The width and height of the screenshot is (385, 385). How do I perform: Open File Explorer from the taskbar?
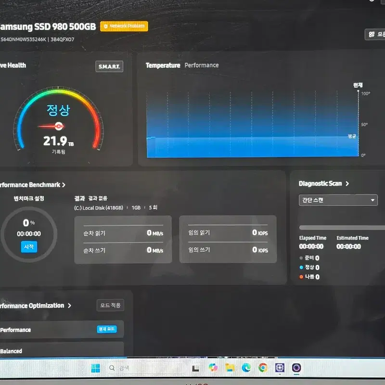pos(230,368)
